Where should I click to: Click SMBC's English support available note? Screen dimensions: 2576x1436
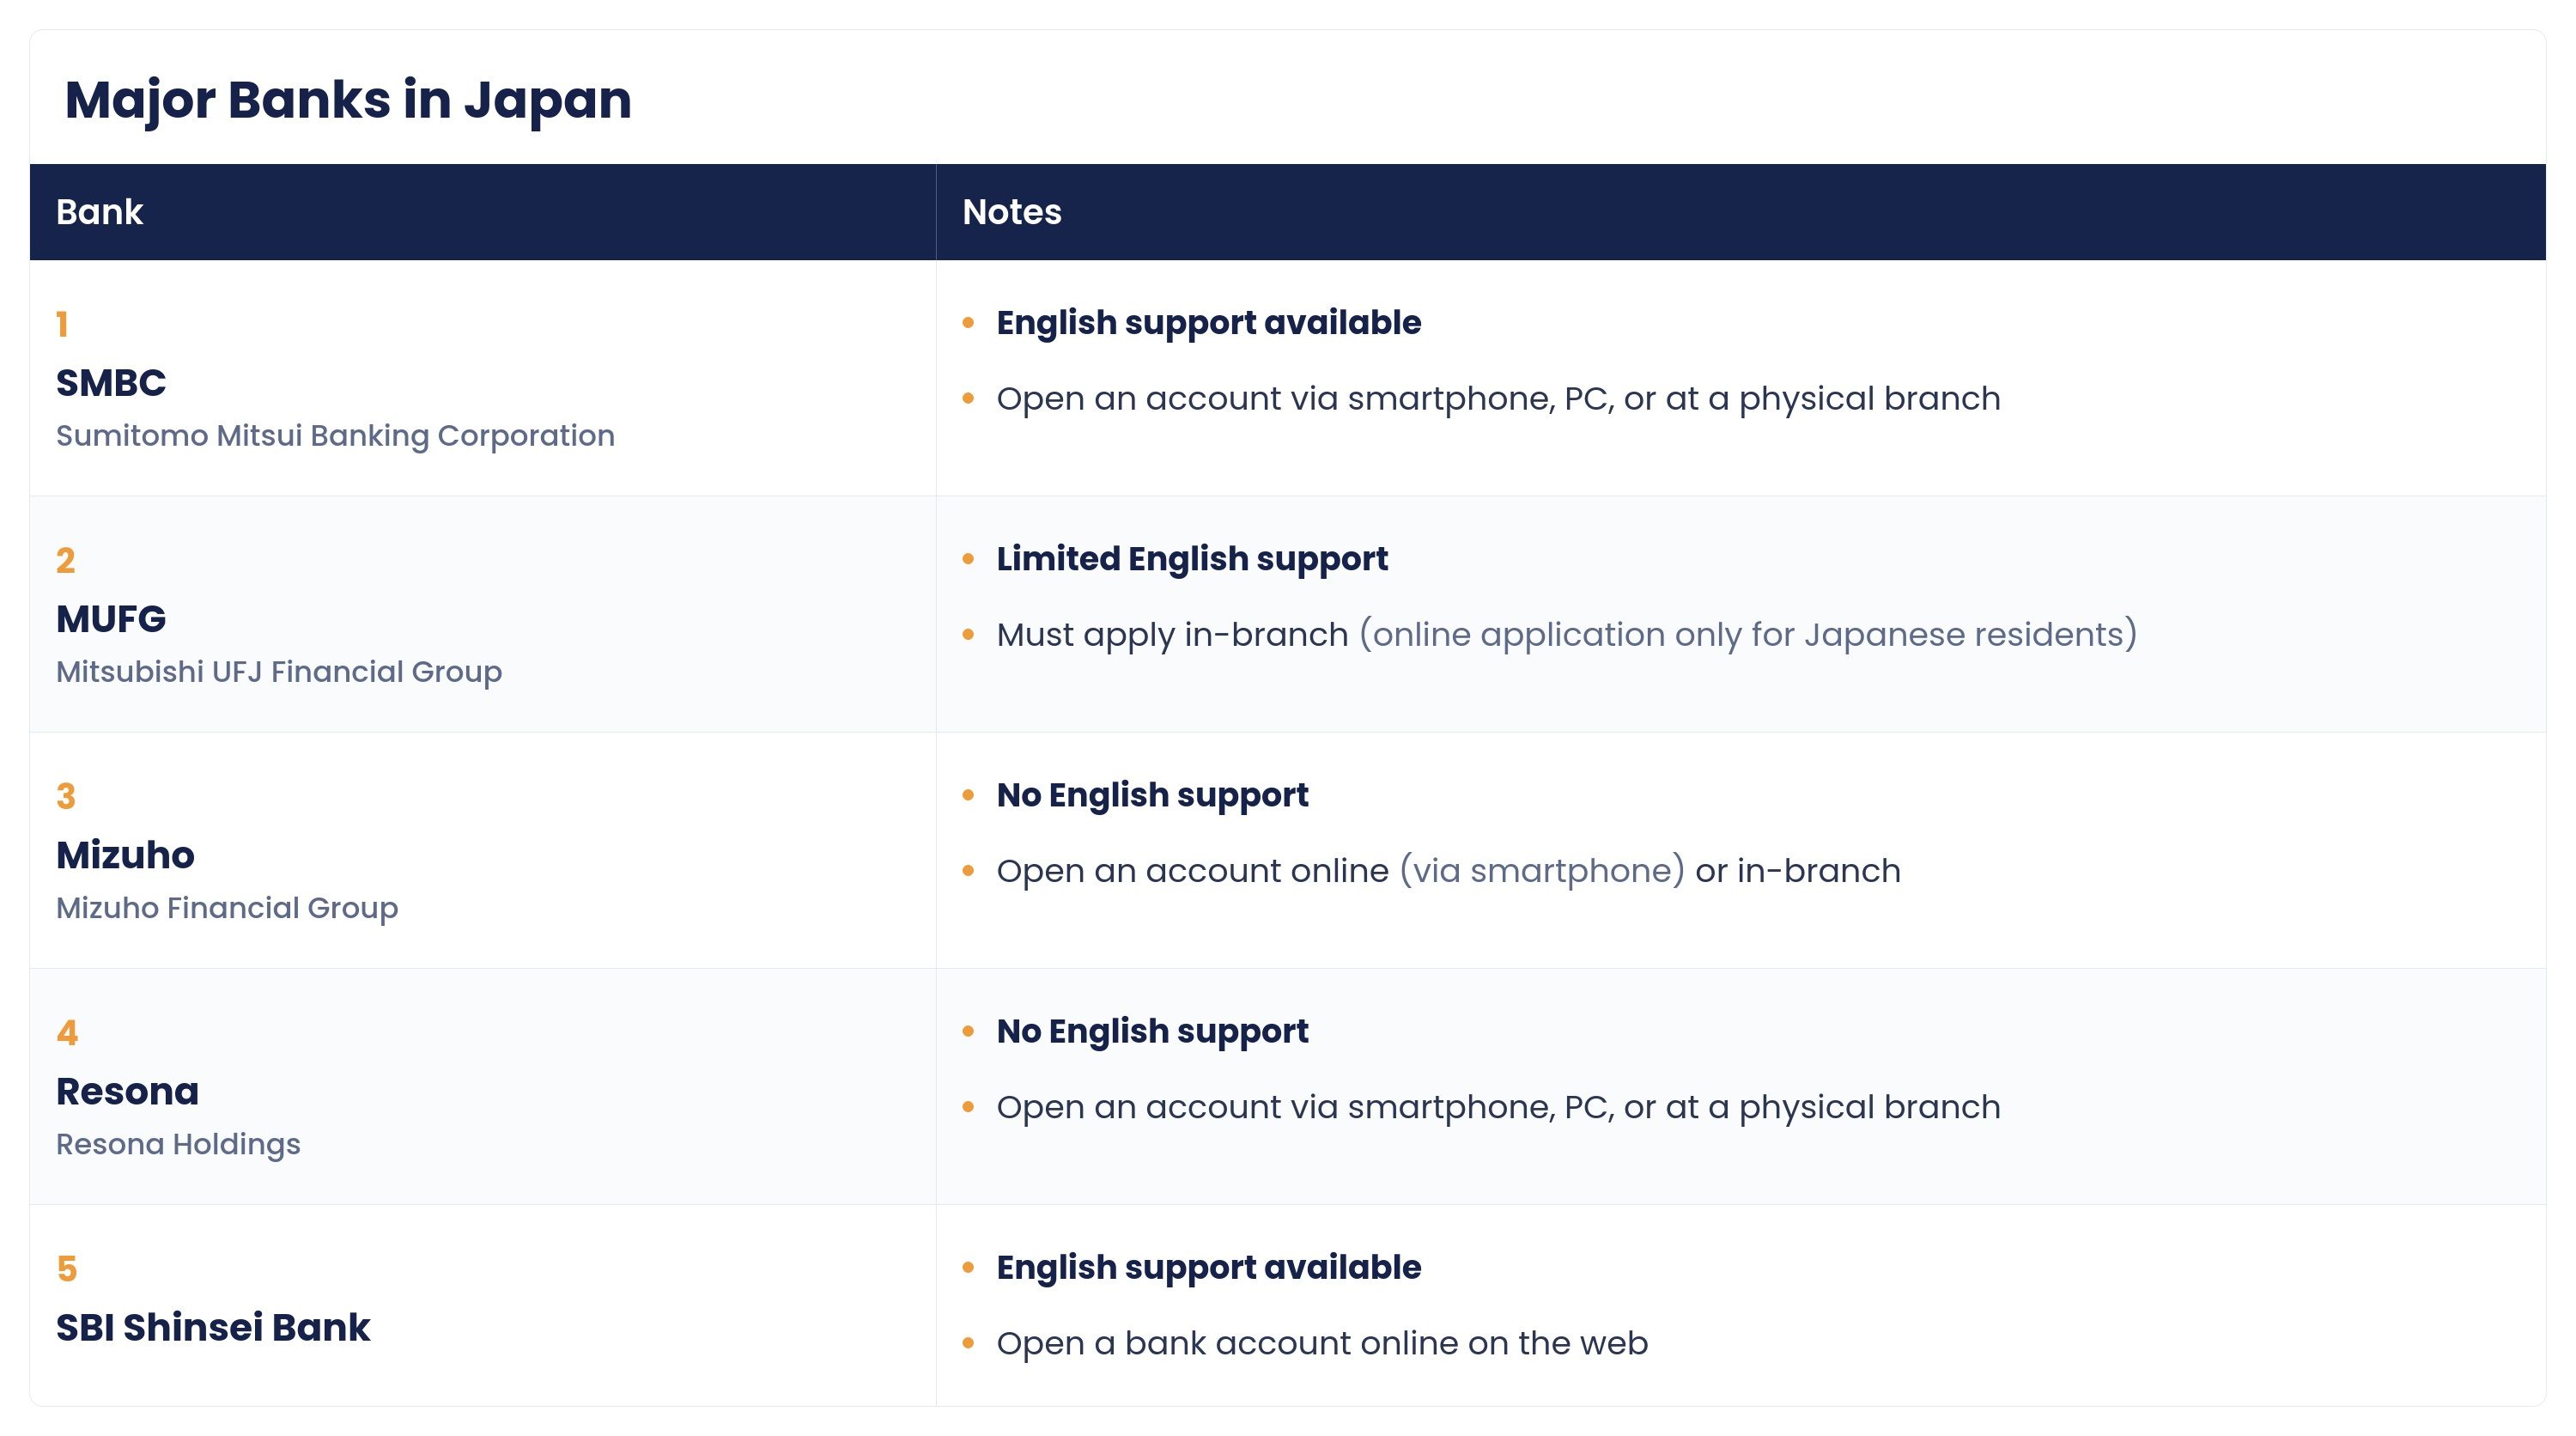point(1208,323)
